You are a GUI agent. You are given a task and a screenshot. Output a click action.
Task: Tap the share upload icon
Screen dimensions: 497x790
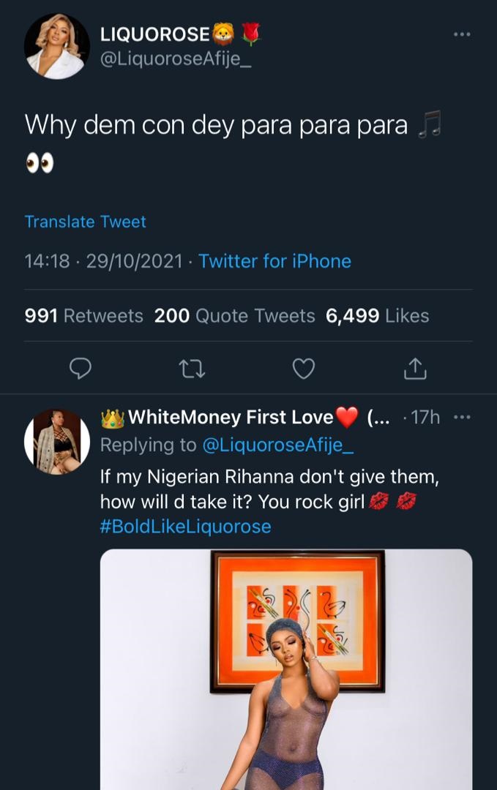[415, 369]
